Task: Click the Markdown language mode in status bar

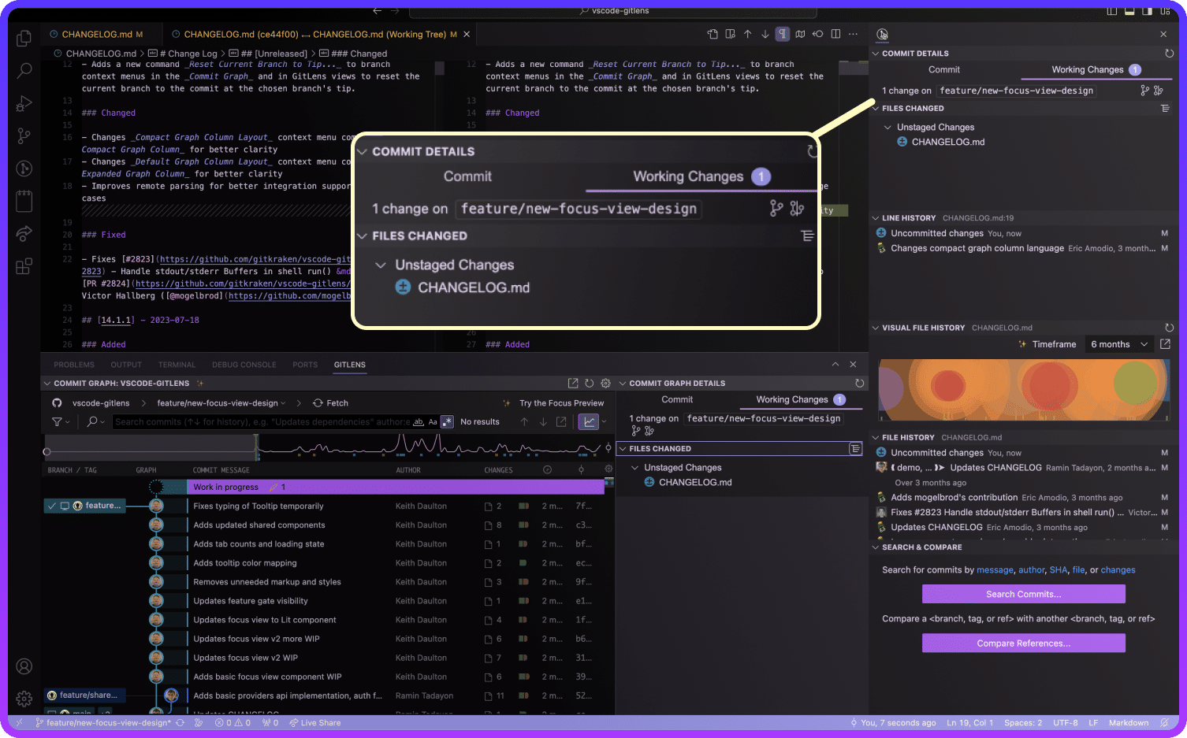Action: tap(1129, 722)
